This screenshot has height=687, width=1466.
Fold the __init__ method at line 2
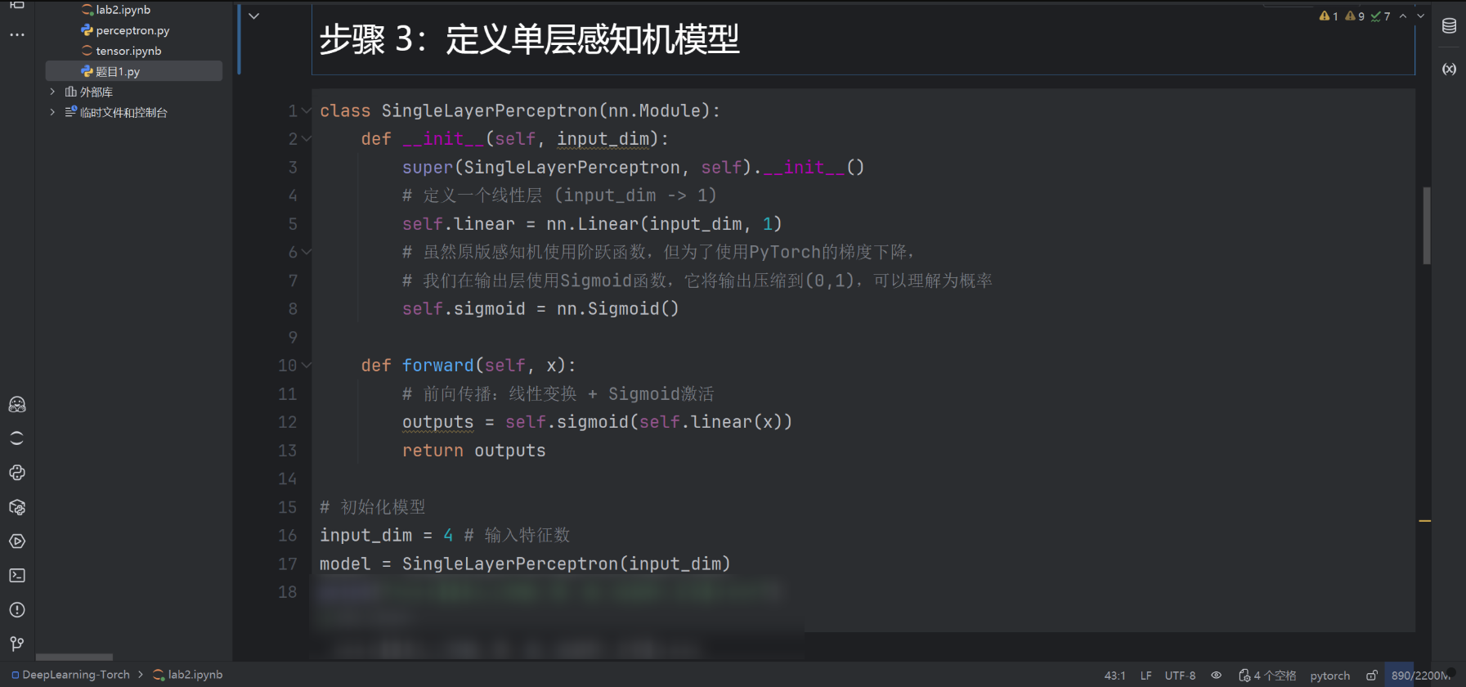click(x=307, y=139)
